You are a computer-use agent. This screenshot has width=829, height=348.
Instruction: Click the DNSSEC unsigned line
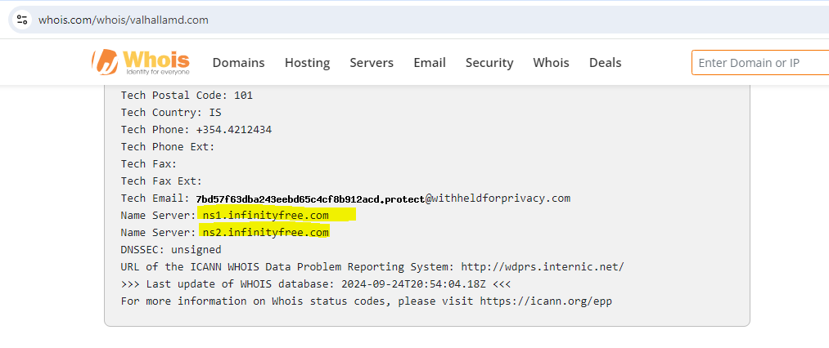(171, 250)
